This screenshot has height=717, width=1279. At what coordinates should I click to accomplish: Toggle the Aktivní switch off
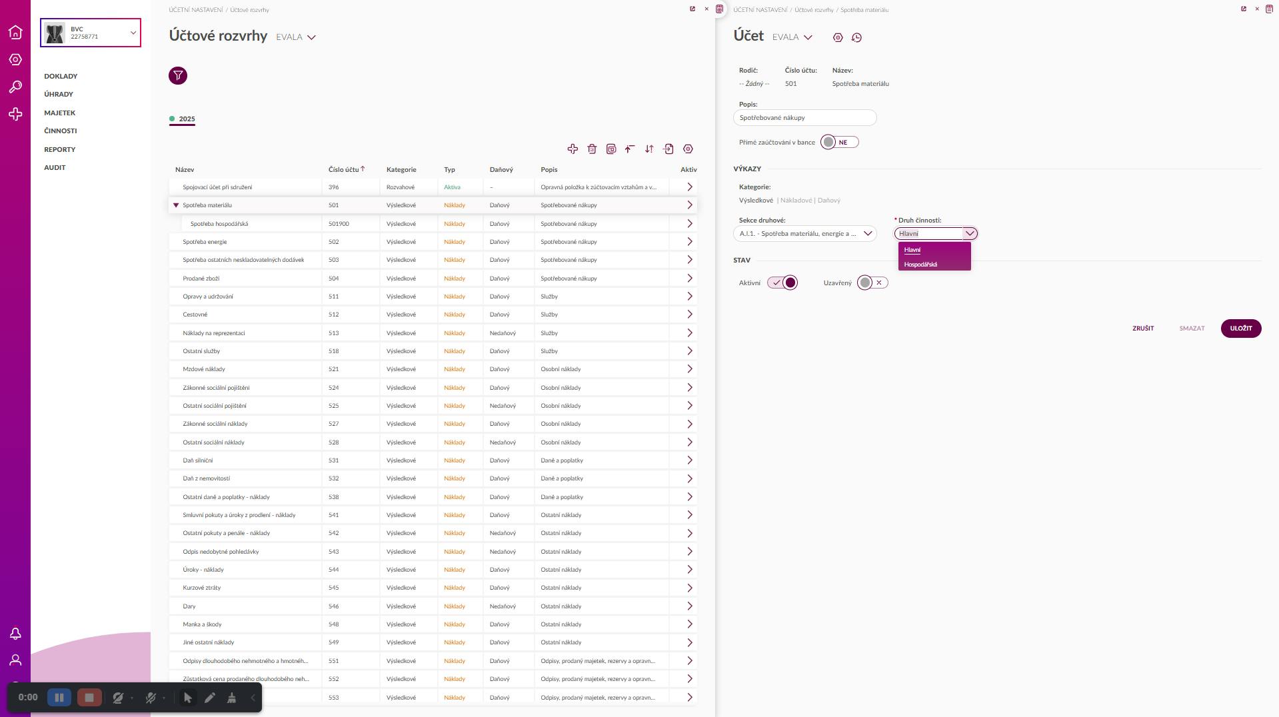tap(782, 283)
